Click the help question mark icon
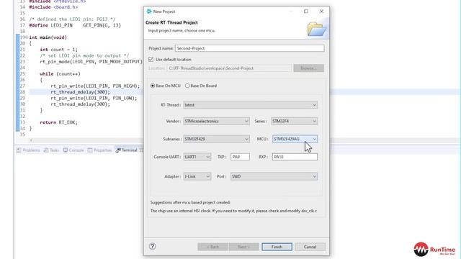 click(x=152, y=246)
